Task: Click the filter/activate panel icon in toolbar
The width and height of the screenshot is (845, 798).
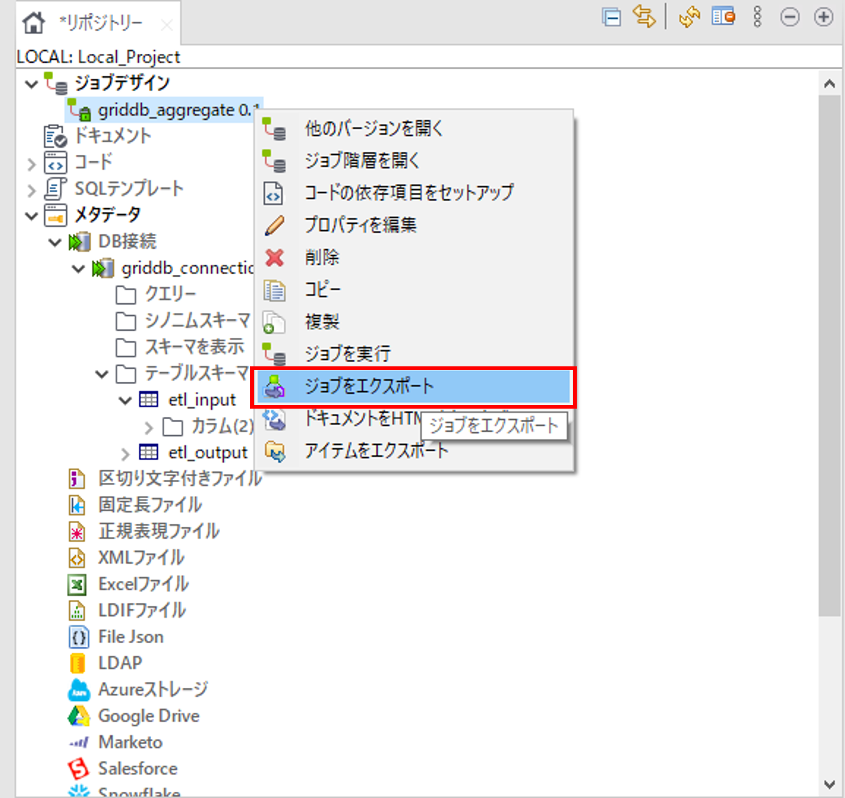Action: pyautogui.click(x=723, y=17)
